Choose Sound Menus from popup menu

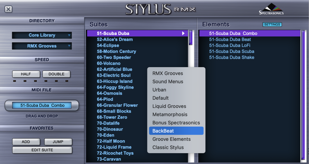(x=176, y=81)
